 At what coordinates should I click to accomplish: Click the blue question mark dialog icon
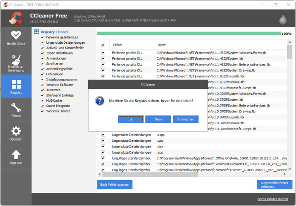(x=99, y=101)
